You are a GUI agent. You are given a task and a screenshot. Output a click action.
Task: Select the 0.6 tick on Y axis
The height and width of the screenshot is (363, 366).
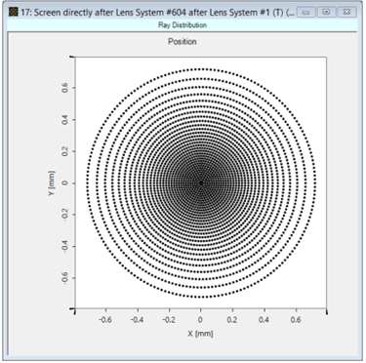65,88
